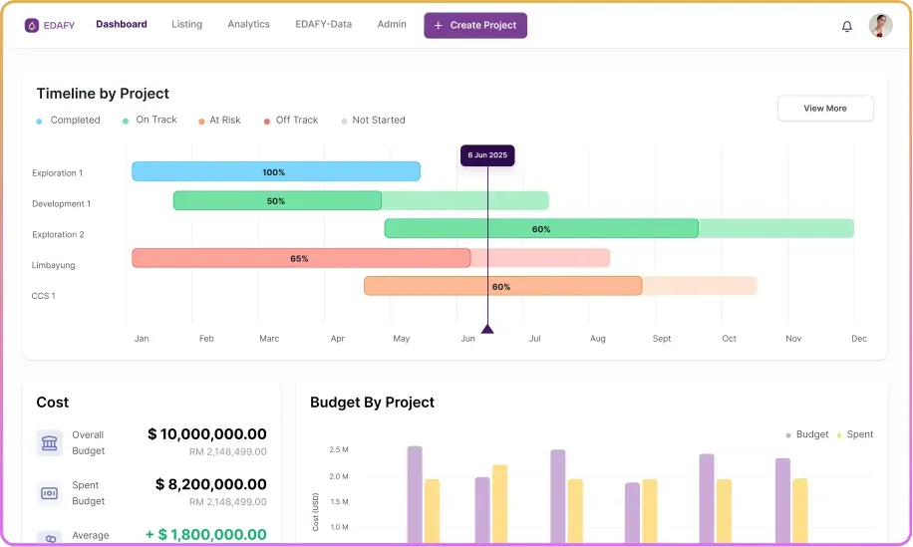Open the notifications bell

click(x=847, y=26)
